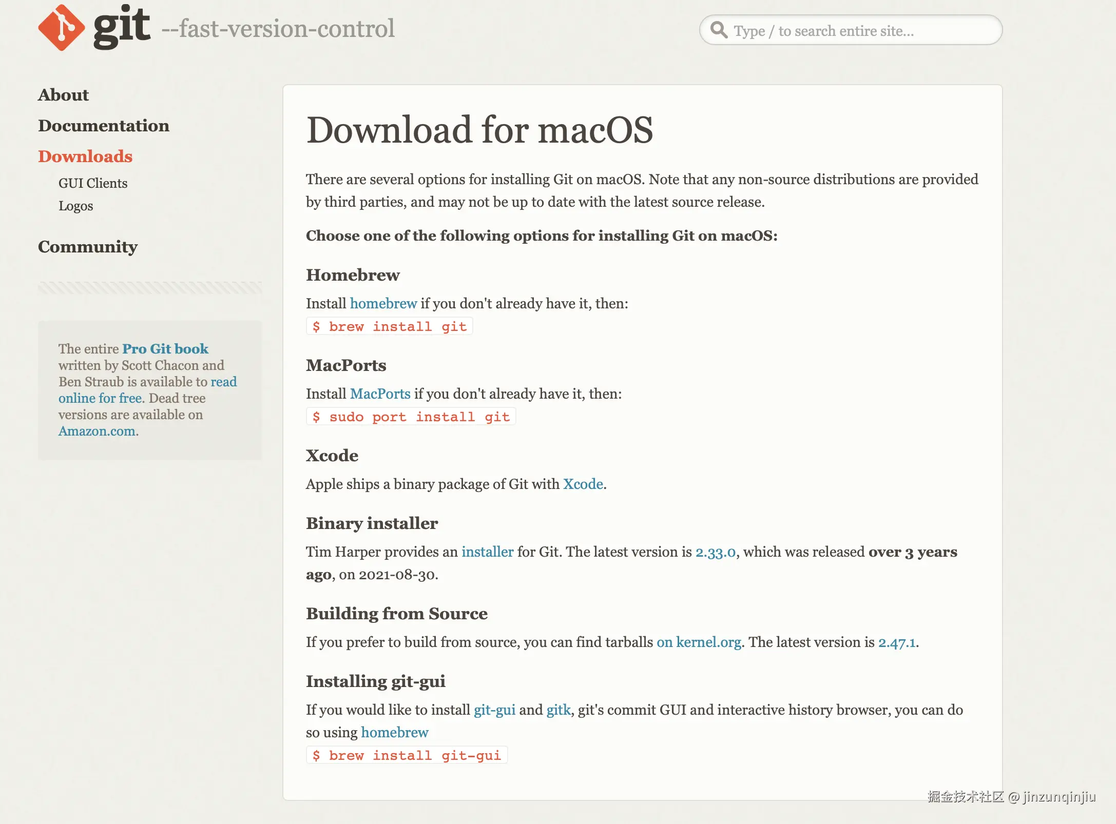The image size is (1116, 824).
Task: Click the Installing git-gui heading
Action: (376, 681)
